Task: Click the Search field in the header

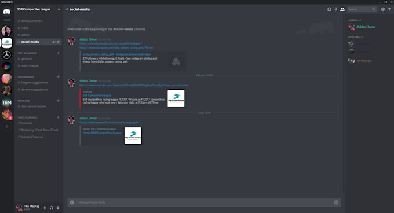Action: [x=362, y=9]
